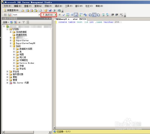The height and width of the screenshot is (134, 150).
Task: Expand the ReportServer database node
Action: pos(10,41)
